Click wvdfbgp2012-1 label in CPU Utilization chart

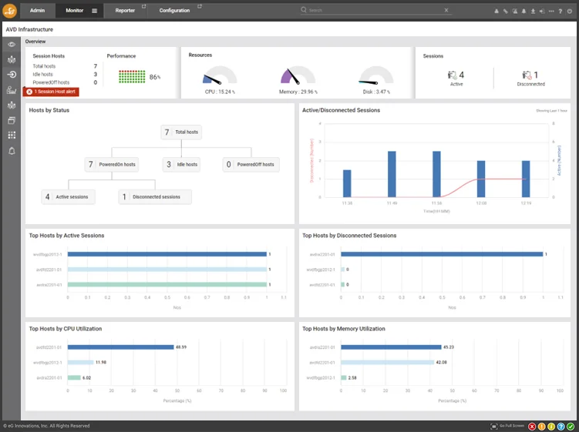click(48, 363)
